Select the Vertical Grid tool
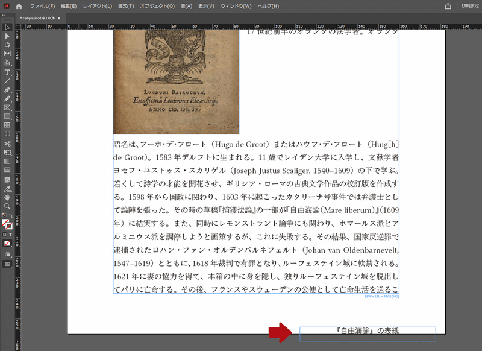The width and height of the screenshot is (482, 351). [7, 134]
